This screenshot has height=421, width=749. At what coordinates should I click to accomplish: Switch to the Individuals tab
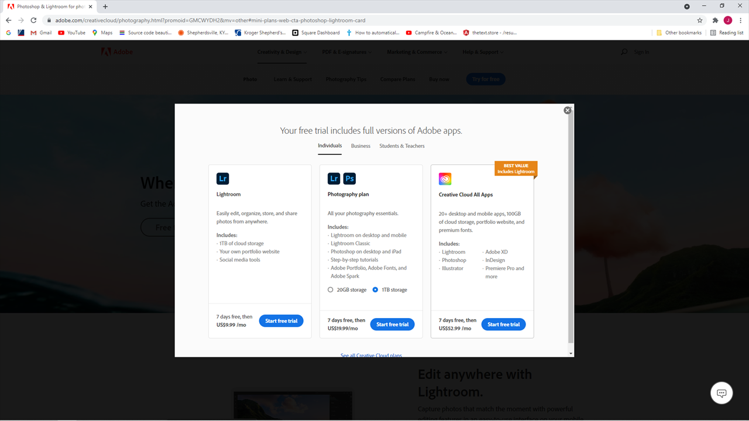point(330,146)
